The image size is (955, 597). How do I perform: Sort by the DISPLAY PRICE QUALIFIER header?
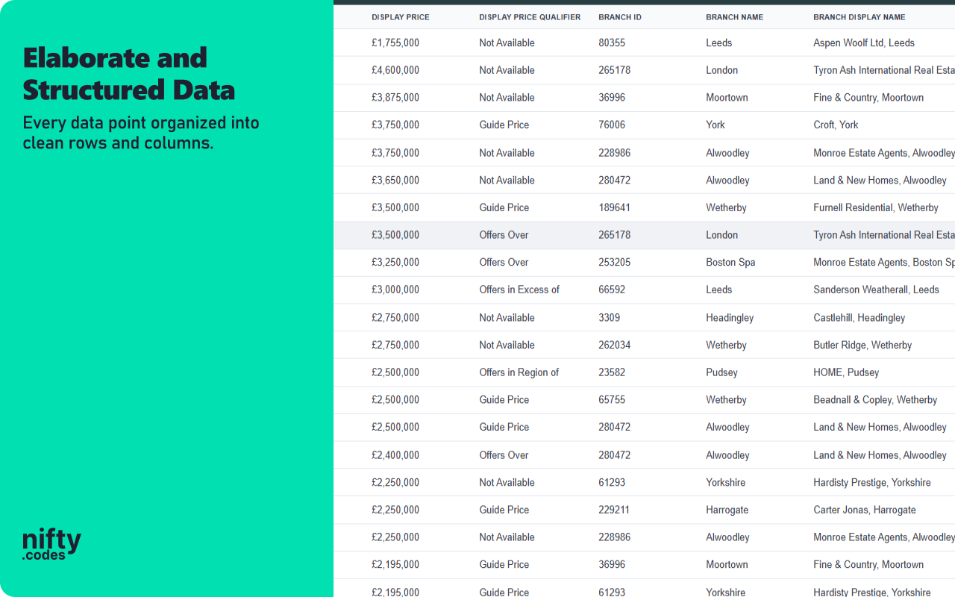point(530,16)
